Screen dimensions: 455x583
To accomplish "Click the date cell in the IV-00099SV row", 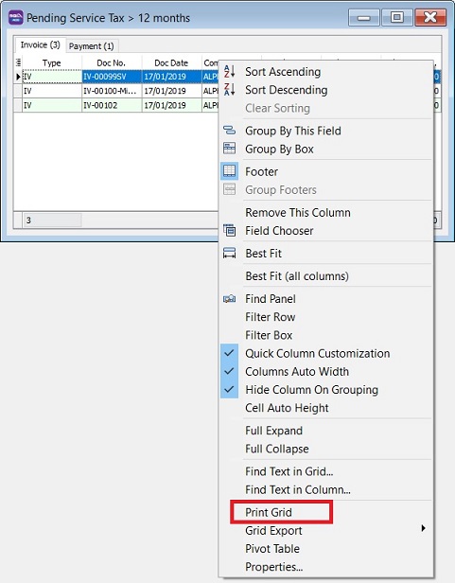I will [171, 77].
